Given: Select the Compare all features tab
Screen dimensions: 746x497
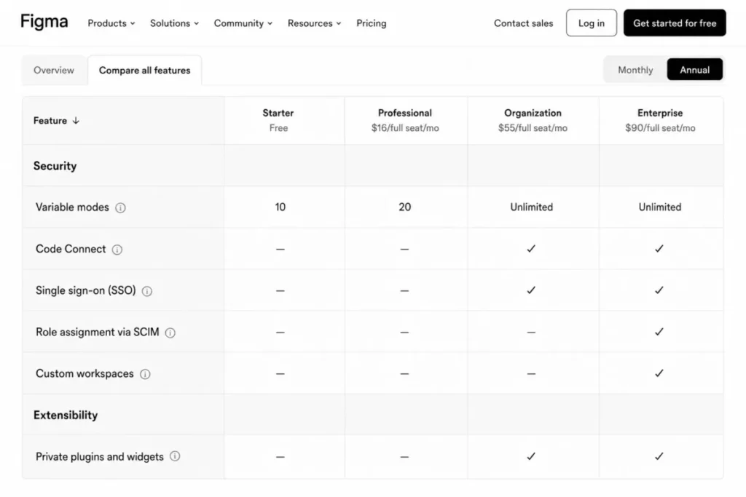Looking at the screenshot, I should coord(145,71).
